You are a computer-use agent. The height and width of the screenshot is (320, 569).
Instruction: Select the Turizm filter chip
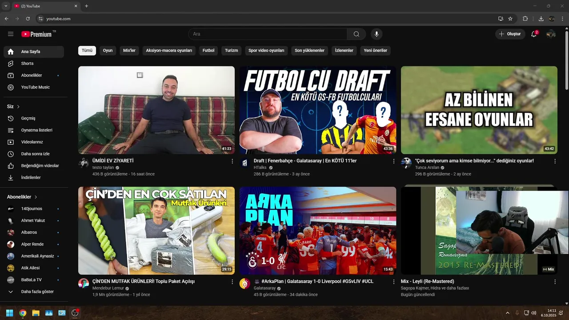point(232,51)
